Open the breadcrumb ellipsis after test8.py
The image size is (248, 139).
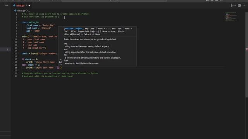29,11
